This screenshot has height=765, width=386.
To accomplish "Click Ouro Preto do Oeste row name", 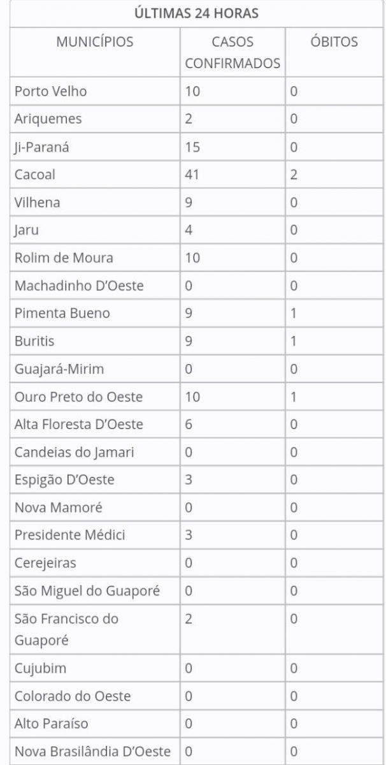I will point(78,397).
